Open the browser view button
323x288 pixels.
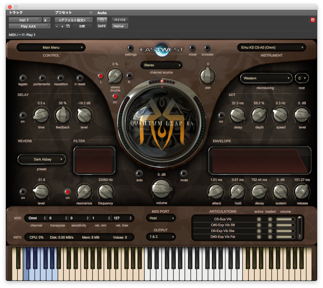tap(207, 48)
